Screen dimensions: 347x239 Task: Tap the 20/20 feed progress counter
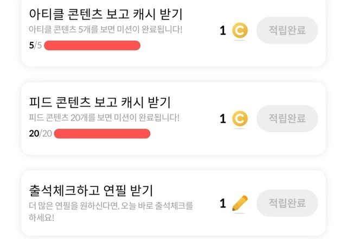pyautogui.click(x=40, y=133)
